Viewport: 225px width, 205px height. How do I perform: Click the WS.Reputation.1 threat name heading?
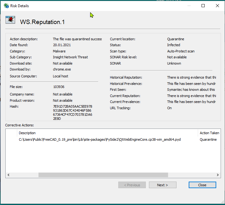point(42,22)
